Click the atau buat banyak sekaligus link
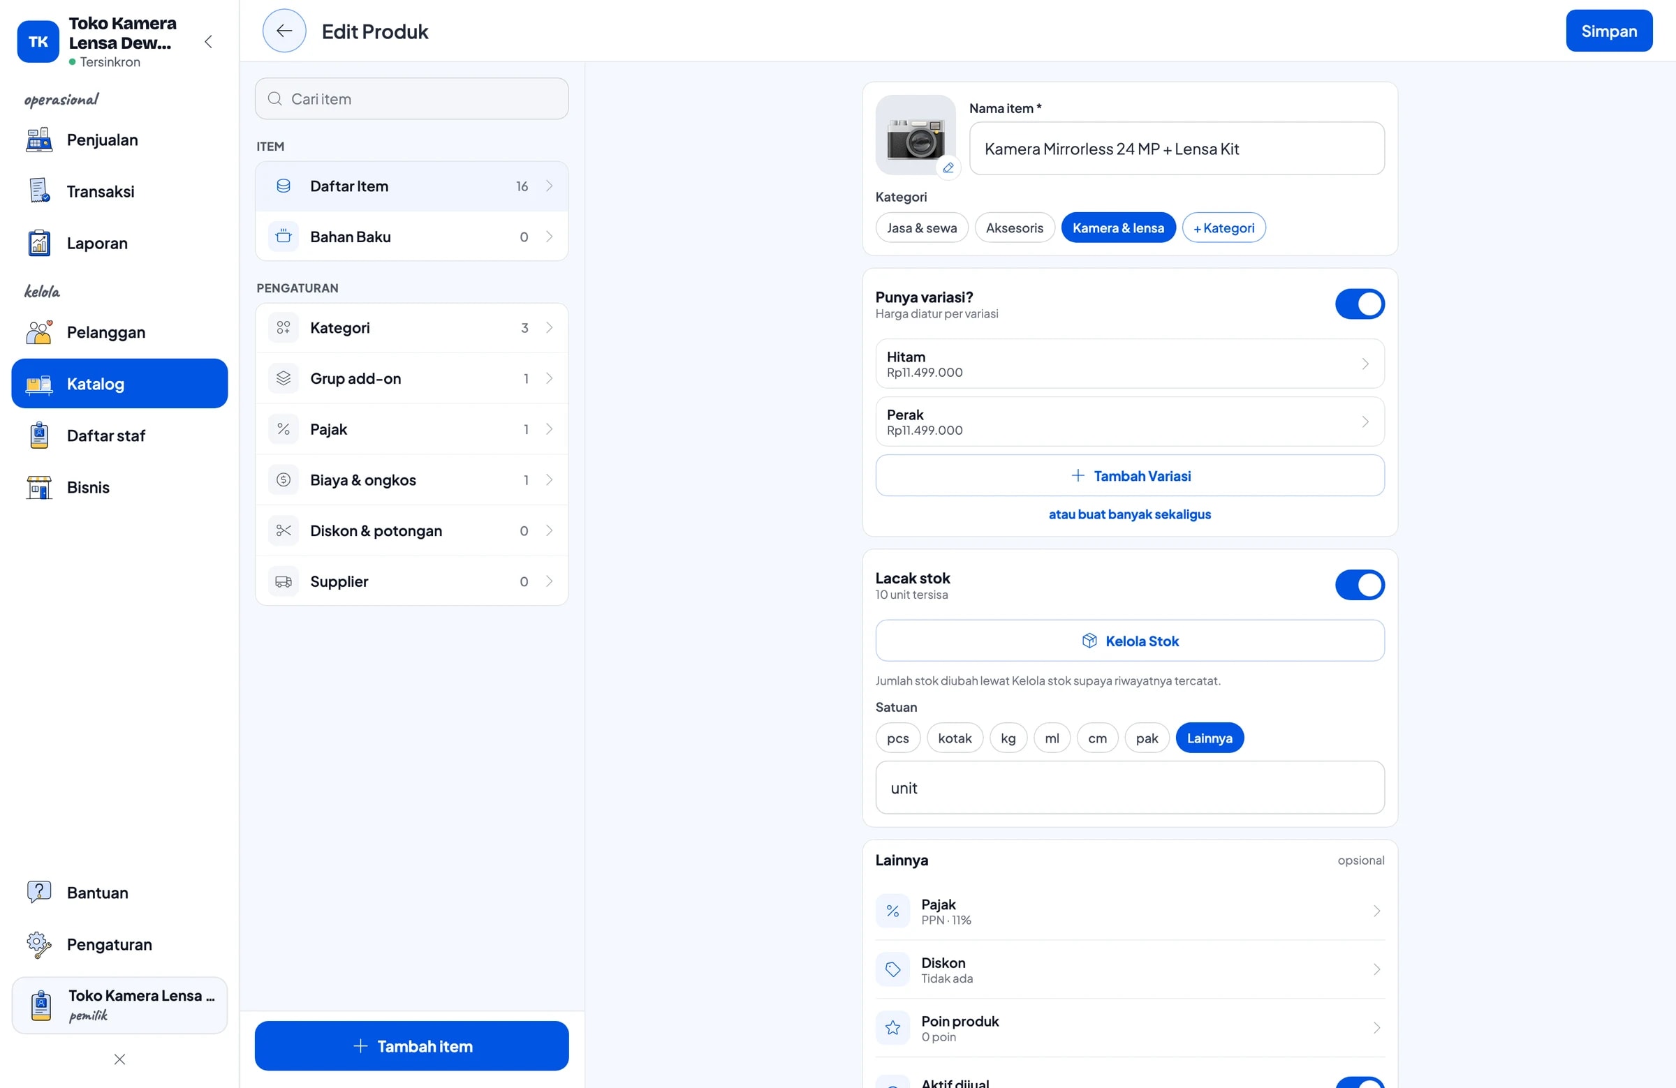 (1129, 514)
